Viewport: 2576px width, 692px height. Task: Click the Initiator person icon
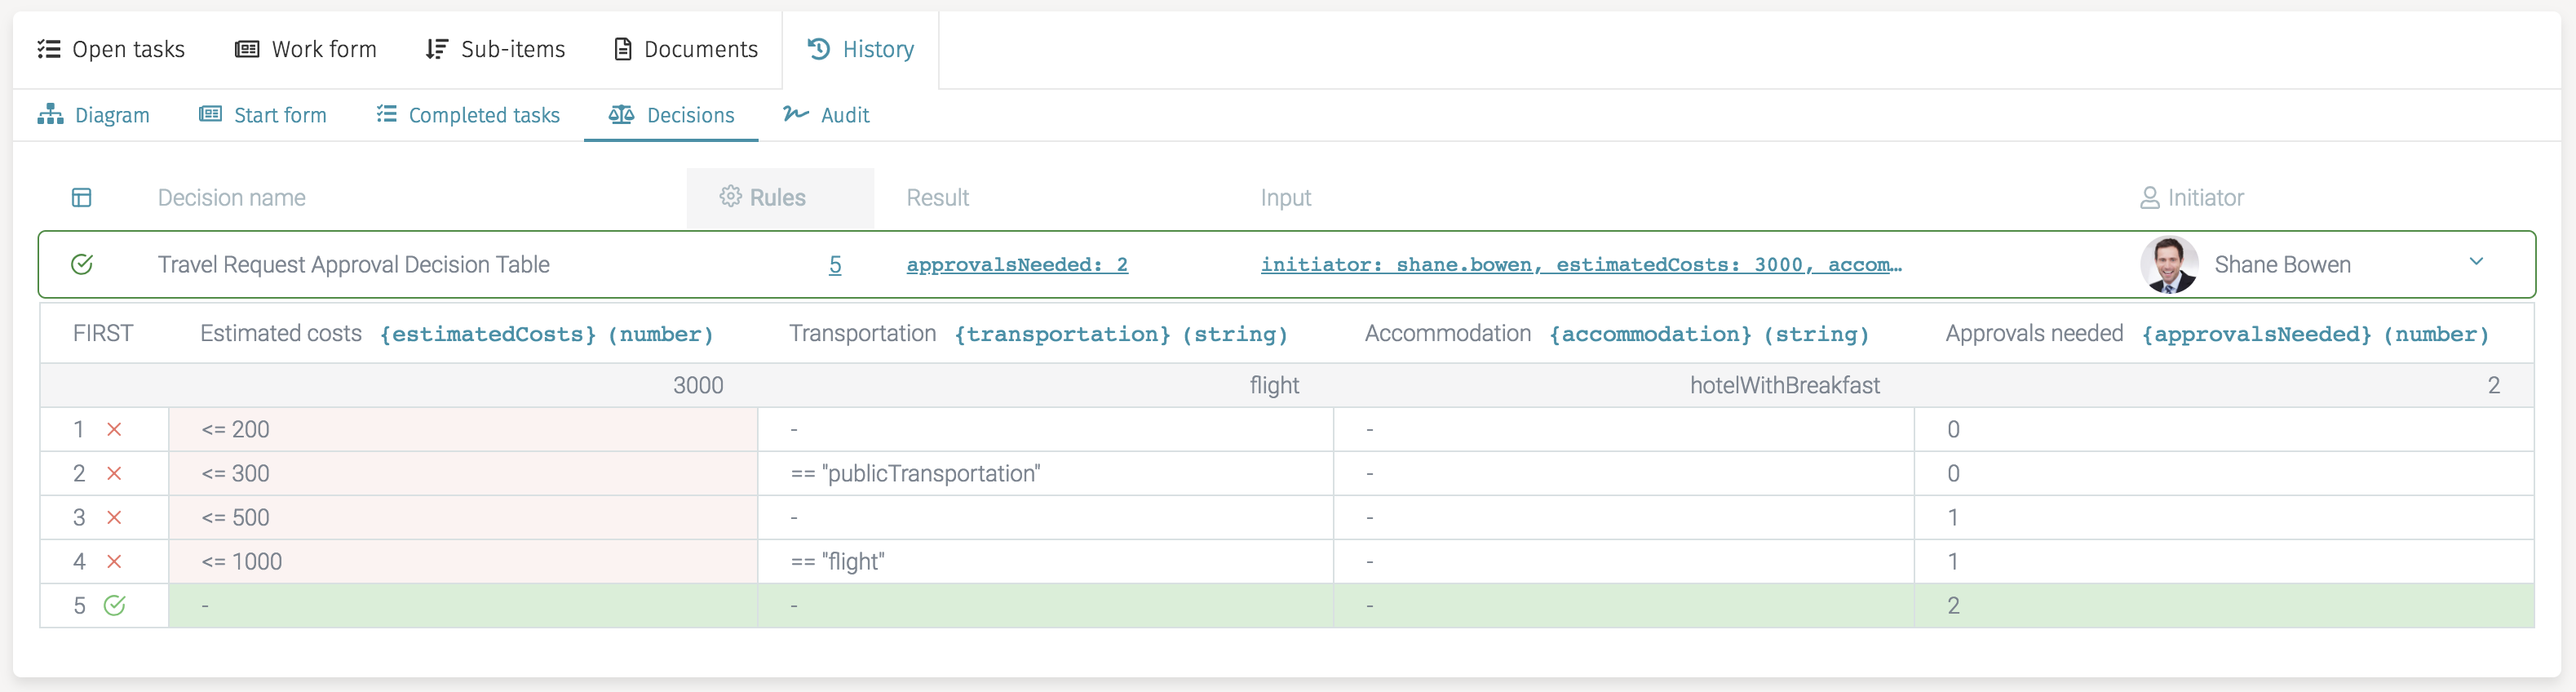pos(2149,198)
